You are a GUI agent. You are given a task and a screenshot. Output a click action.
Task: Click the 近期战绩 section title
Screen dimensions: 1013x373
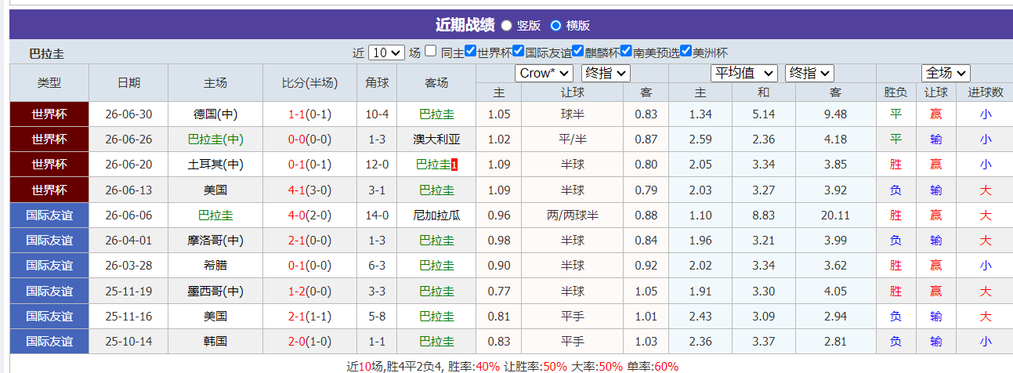[x=465, y=25]
